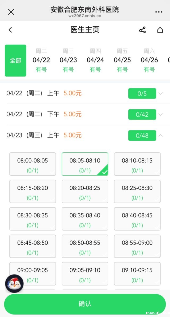
Task: Tap the share icon
Action: pos(142,30)
